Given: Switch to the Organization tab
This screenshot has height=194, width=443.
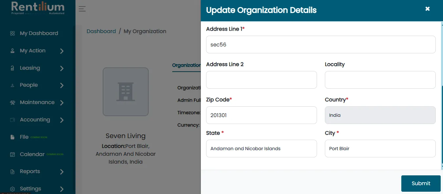Looking at the screenshot, I should [x=186, y=65].
